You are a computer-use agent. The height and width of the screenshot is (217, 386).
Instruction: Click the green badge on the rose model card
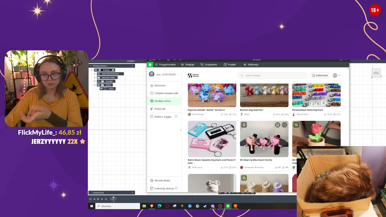296,125
